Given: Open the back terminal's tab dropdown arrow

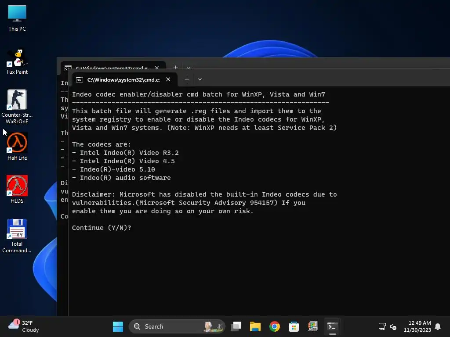Looking at the screenshot, I should point(189,68).
